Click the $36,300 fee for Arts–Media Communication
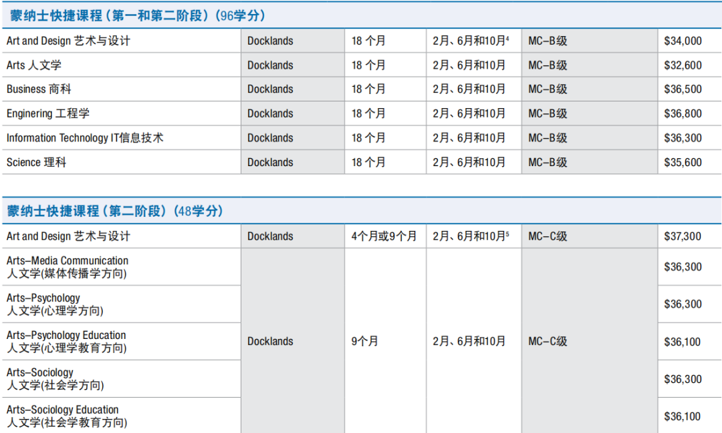The width and height of the screenshot is (722, 433). [x=683, y=267]
